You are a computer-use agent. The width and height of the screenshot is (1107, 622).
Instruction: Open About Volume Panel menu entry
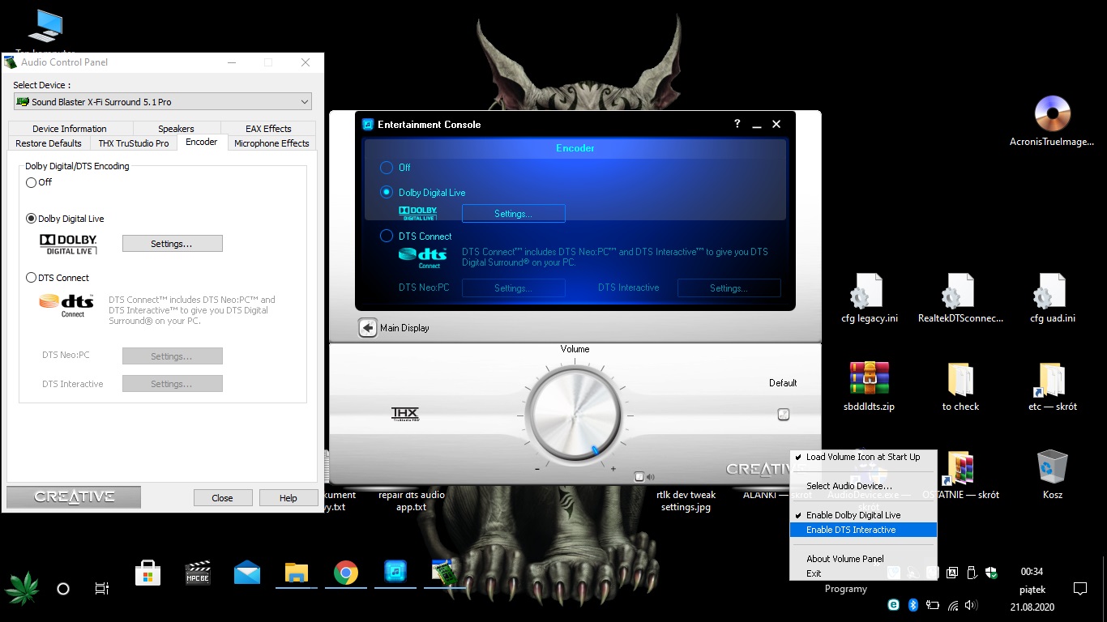click(x=863, y=559)
